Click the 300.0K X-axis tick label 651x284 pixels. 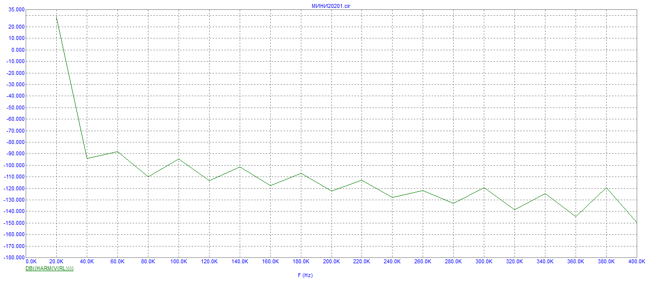pyautogui.click(x=484, y=262)
